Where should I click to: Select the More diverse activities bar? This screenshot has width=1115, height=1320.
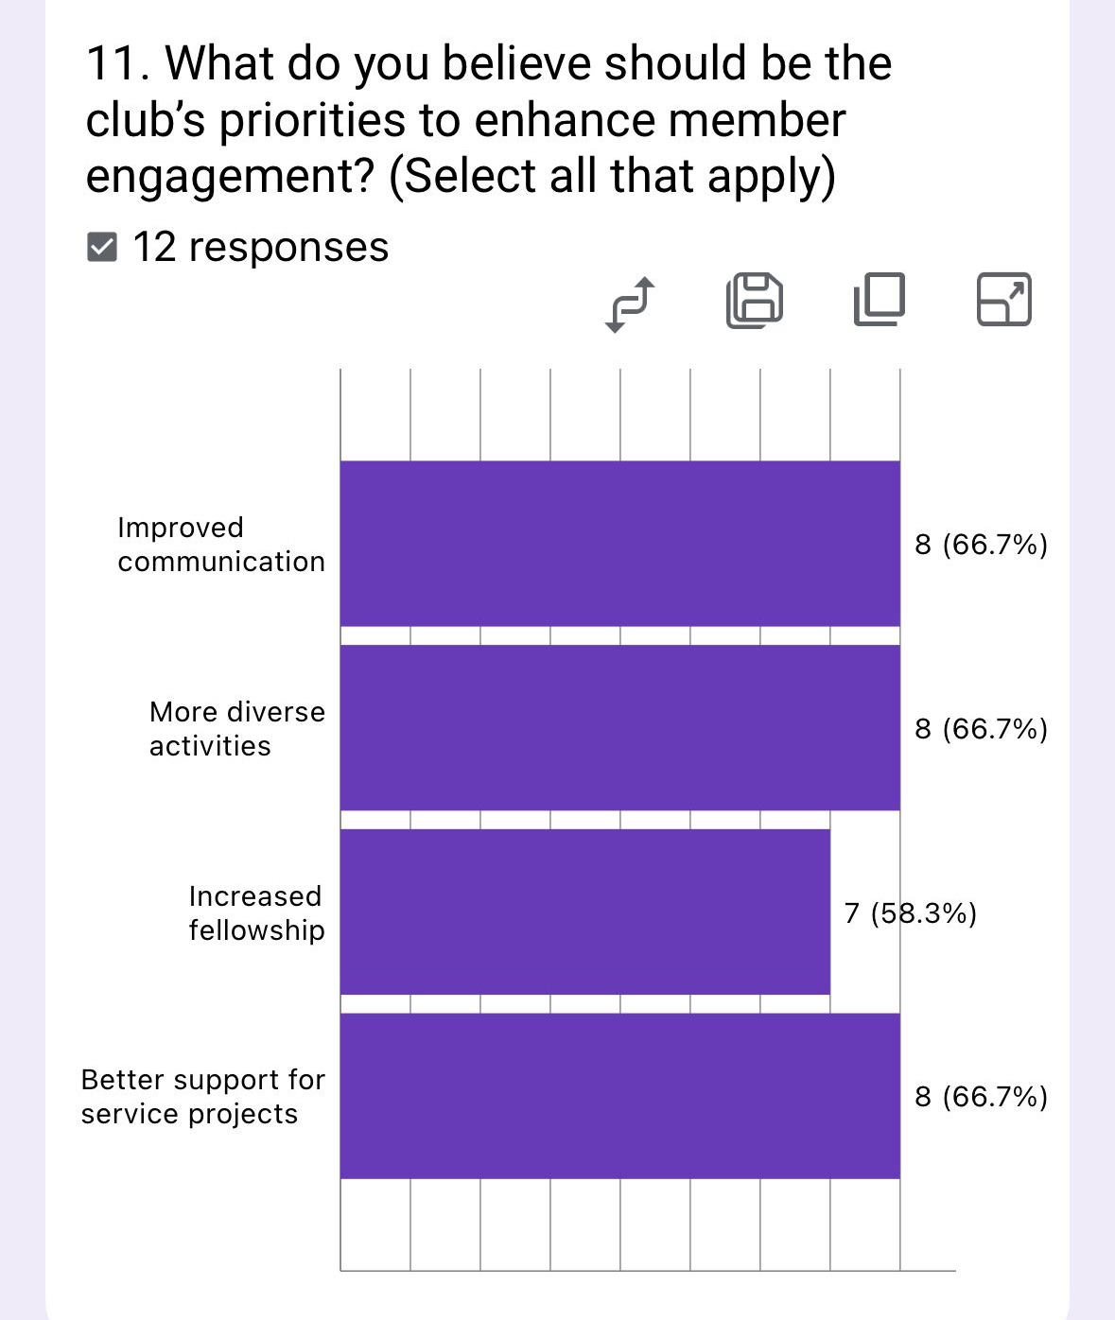coord(619,728)
